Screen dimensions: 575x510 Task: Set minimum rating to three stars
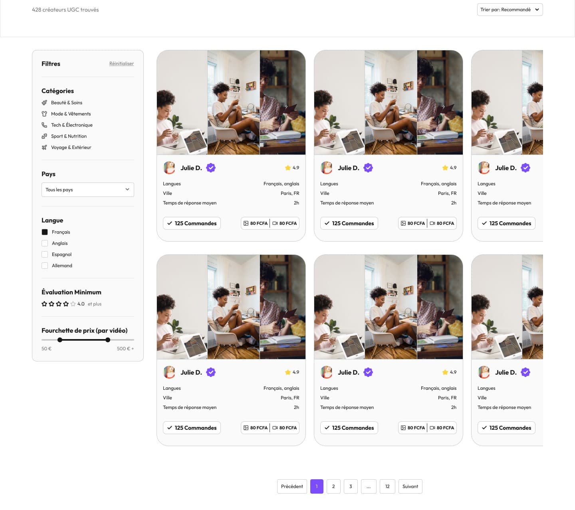59,304
